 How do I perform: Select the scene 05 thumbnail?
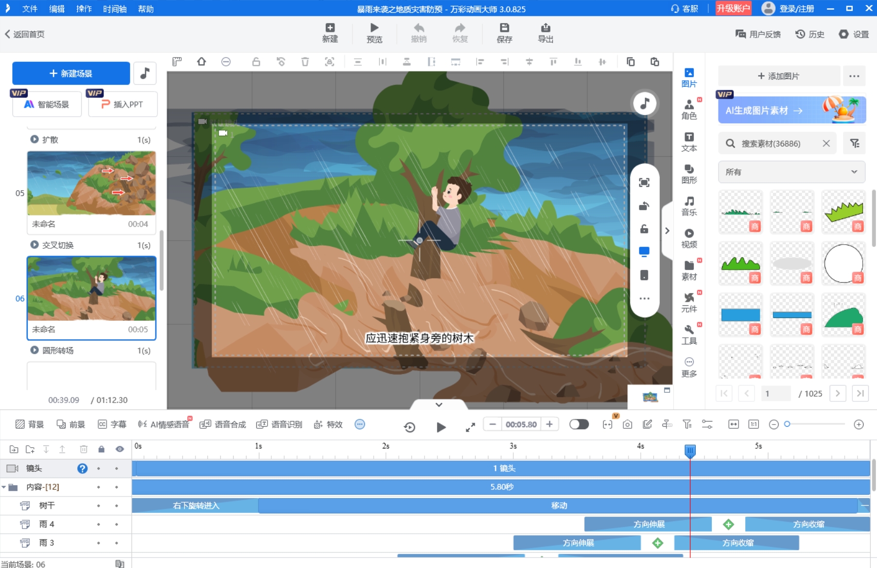(92, 184)
